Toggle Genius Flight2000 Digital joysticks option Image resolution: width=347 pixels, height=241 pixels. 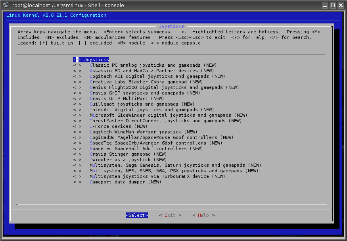point(77,87)
